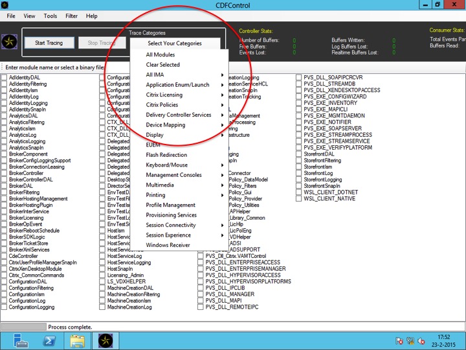The image size is (466, 350).
Task: Select Profile Management category
Action: coord(179,205)
